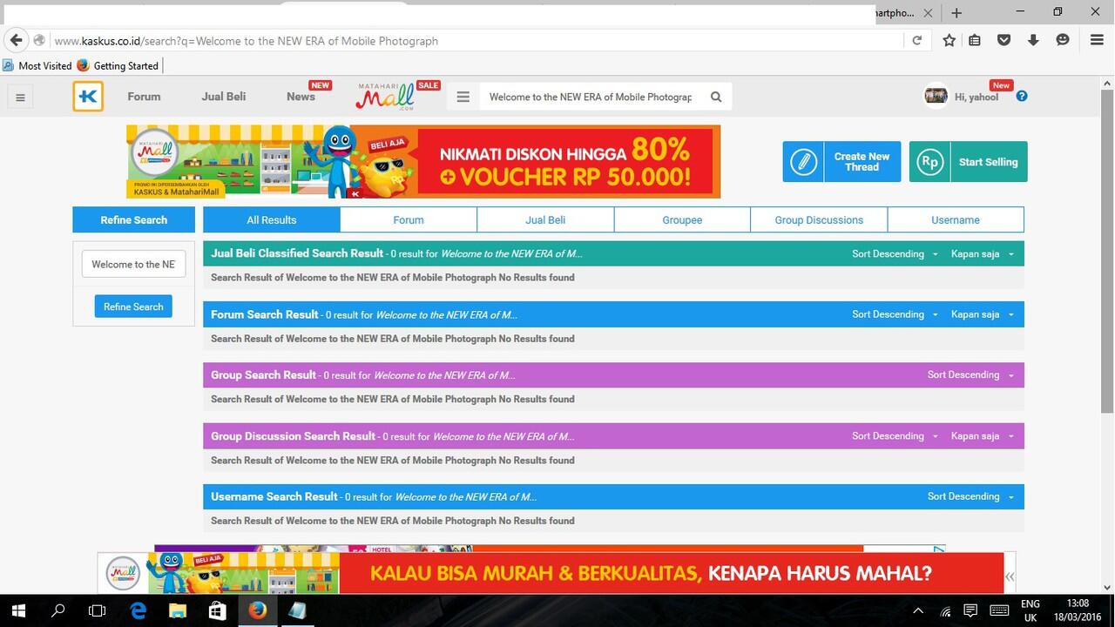This screenshot has width=1115, height=627.
Task: Open Jual Beli in the top navigation
Action: 224,97
